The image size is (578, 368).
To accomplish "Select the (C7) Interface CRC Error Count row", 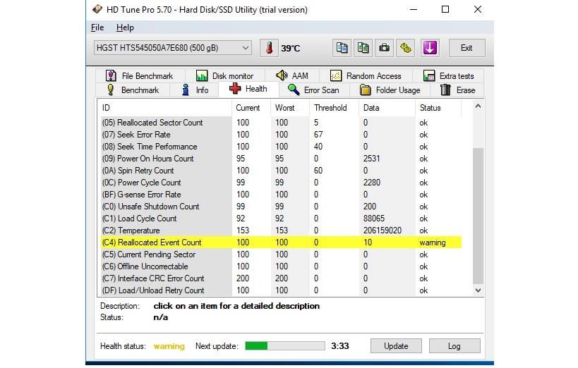I will (x=280, y=278).
